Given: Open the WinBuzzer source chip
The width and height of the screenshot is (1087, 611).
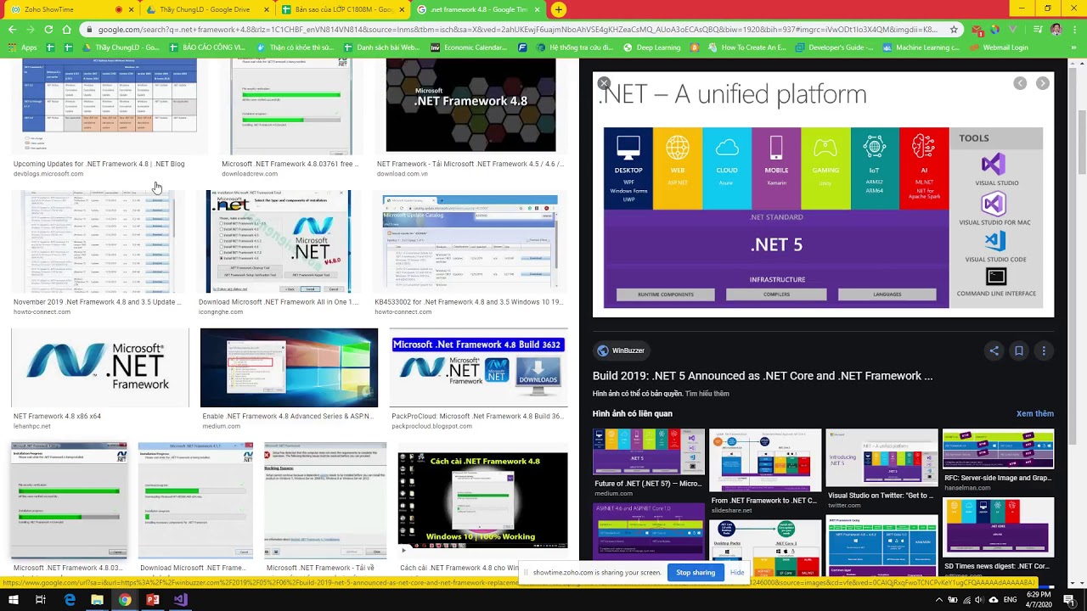Looking at the screenshot, I should click(x=621, y=350).
